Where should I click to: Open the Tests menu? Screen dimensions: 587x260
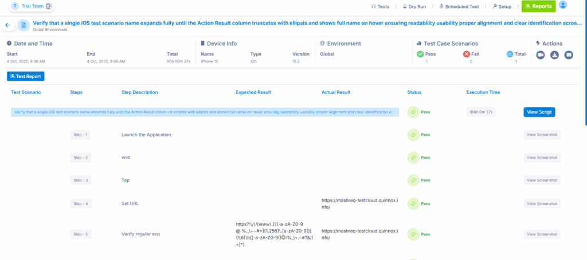pyautogui.click(x=380, y=6)
